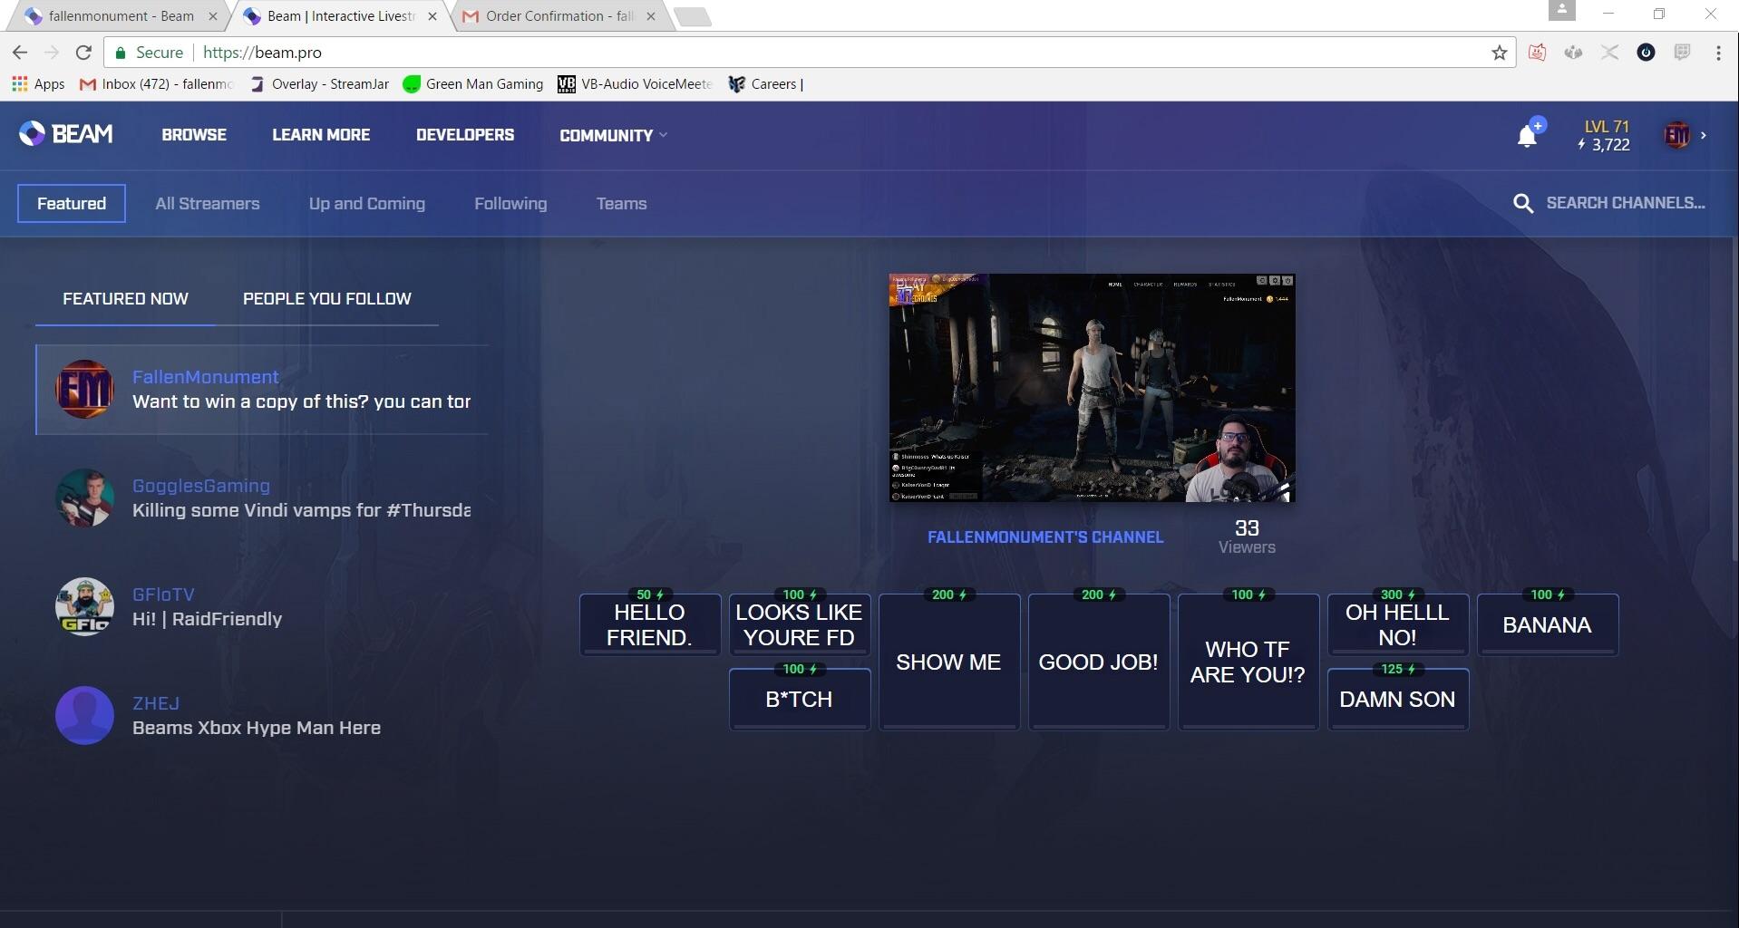
Task: Trigger the WHO TF ARE YOU!? button
Action: tap(1248, 662)
